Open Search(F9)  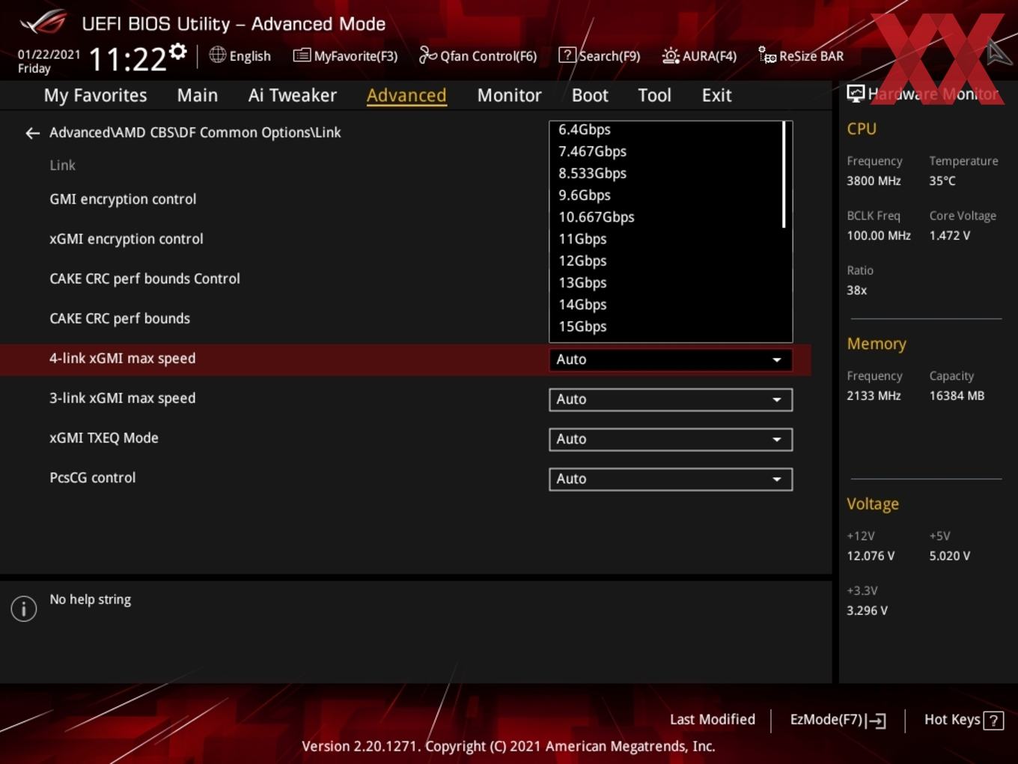coord(600,56)
